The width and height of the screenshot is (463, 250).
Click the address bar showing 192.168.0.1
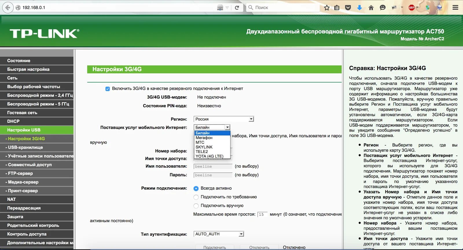point(116,8)
